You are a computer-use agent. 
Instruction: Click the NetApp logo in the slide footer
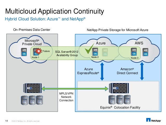point(154,120)
